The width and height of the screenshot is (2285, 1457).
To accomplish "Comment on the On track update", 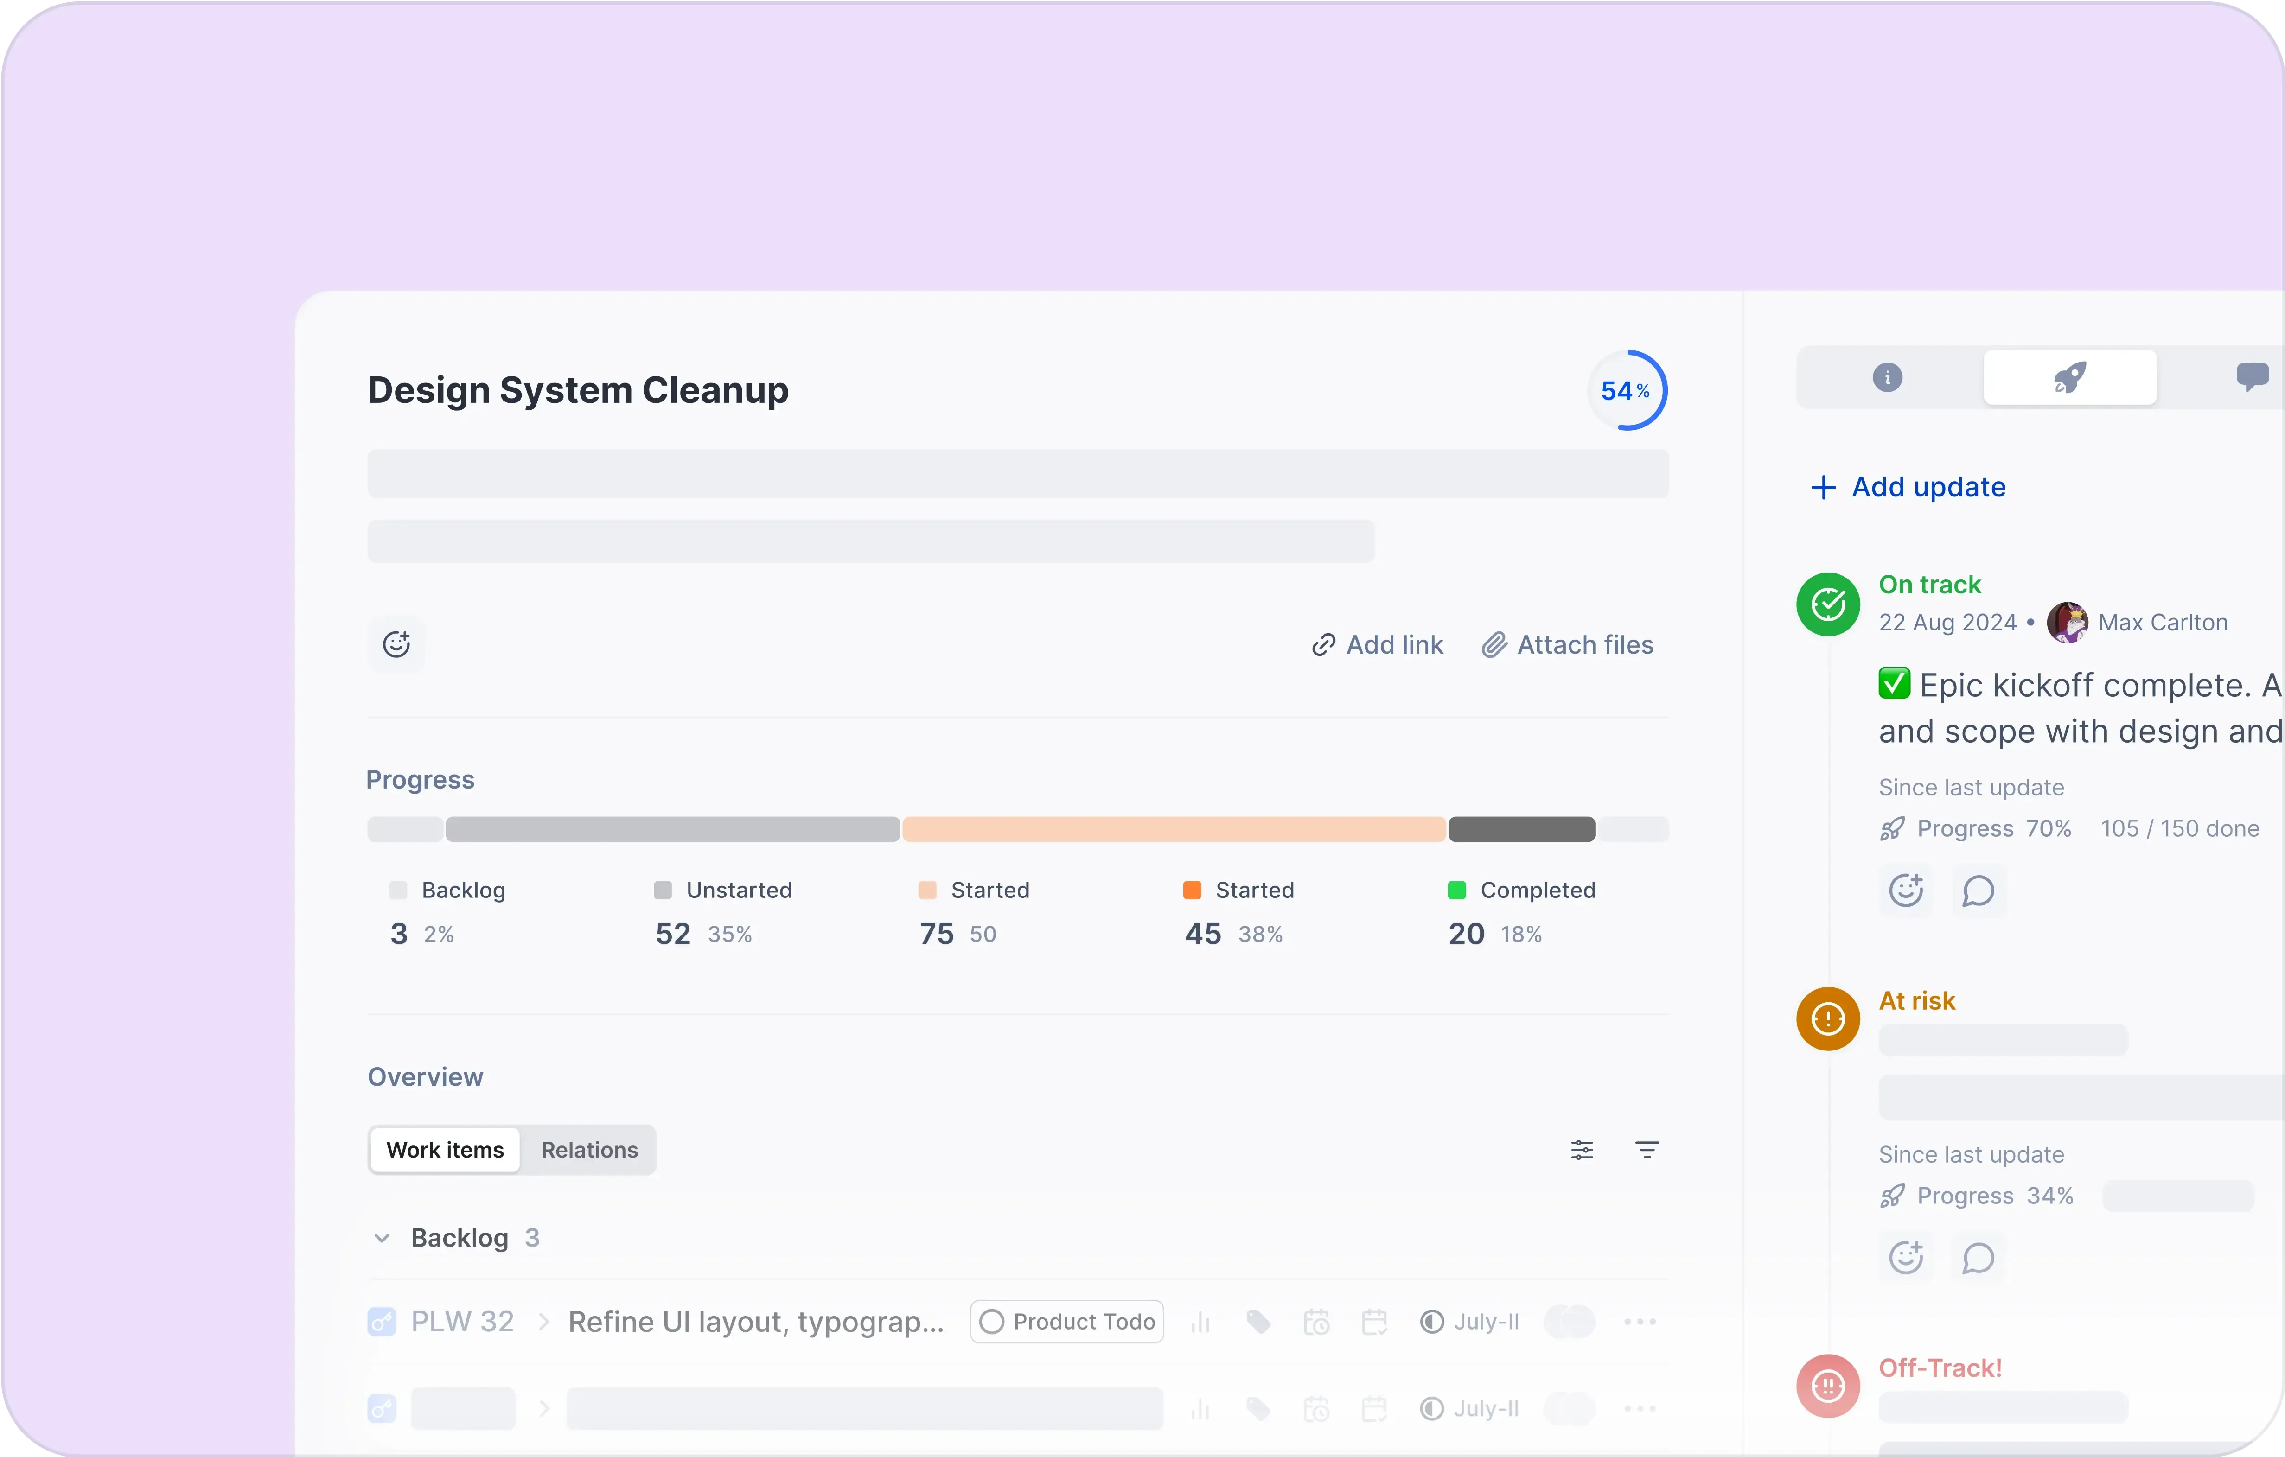I will pos(1978,891).
